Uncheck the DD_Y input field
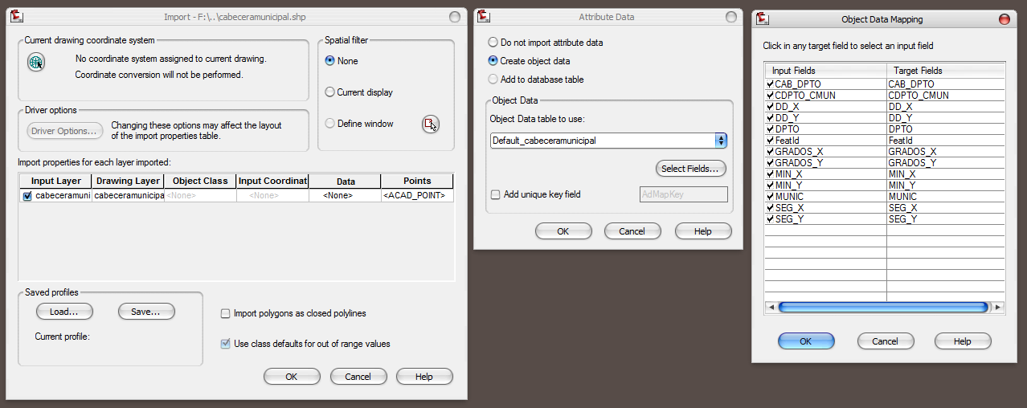Screen dimensions: 1027x408 (x=771, y=117)
